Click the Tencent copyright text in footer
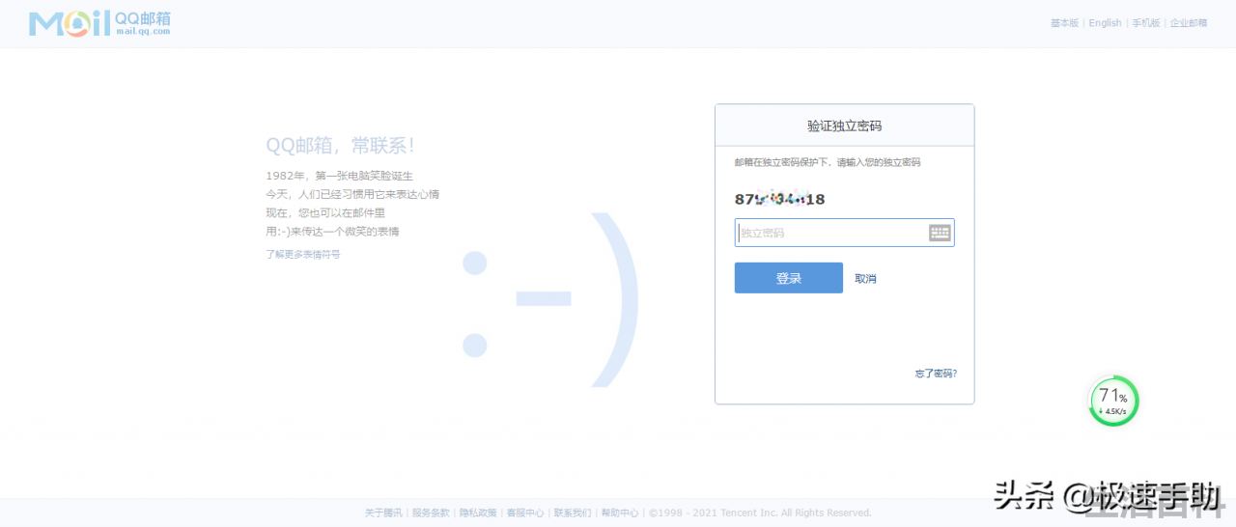 [x=760, y=513]
